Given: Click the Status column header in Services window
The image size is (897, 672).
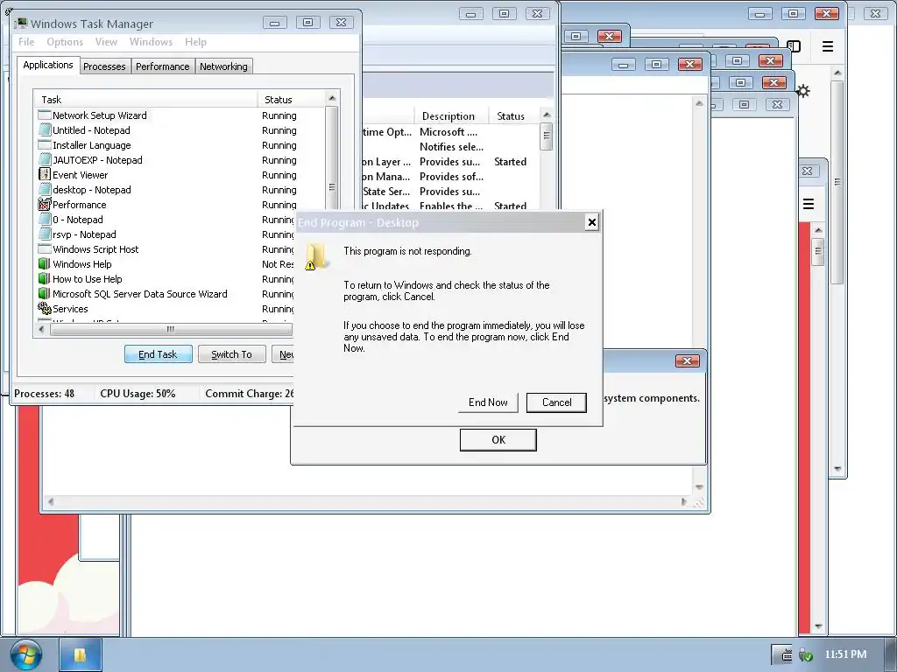Looking at the screenshot, I should tap(513, 116).
